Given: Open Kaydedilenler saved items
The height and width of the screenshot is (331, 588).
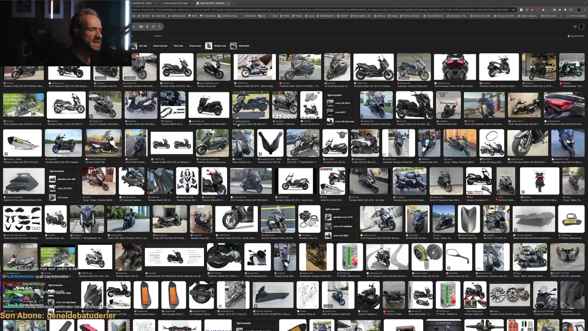Looking at the screenshot, I should point(577,36).
